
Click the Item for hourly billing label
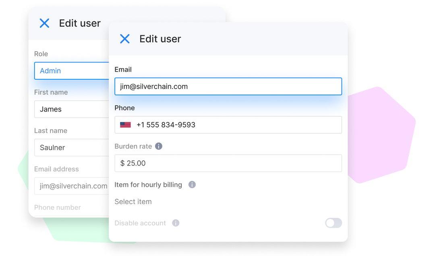coord(148,185)
